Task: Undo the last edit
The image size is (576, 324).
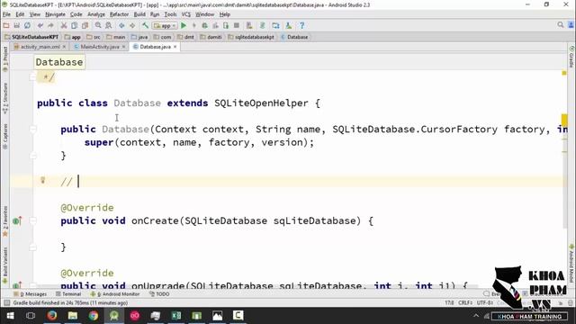Action: point(40,25)
